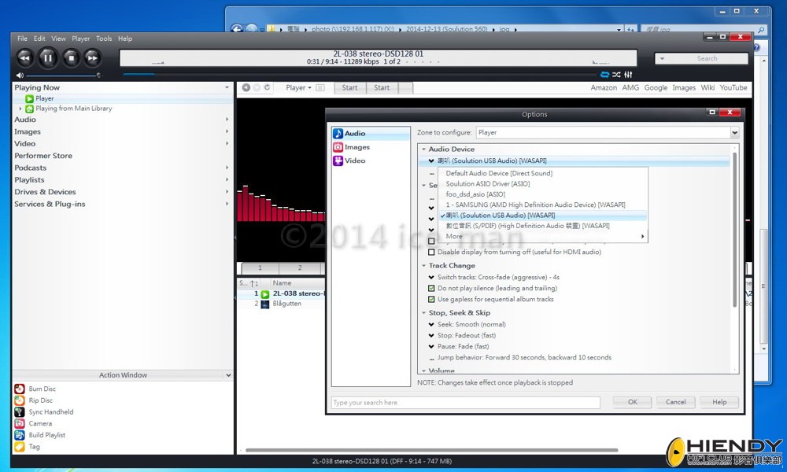Open Switch tracks Cross-fade dropdown
Image resolution: width=787 pixels, height=472 pixels.
431,278
